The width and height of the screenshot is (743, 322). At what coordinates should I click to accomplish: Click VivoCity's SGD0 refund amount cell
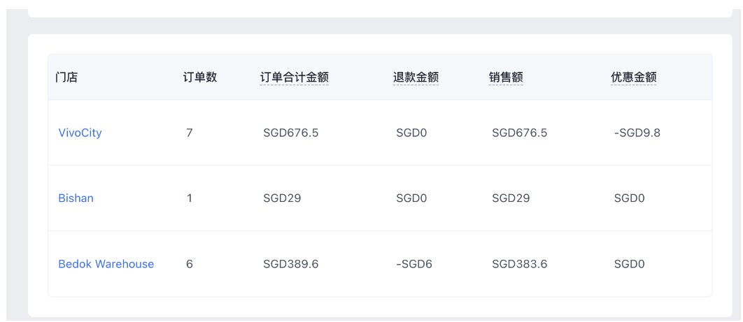[411, 133]
